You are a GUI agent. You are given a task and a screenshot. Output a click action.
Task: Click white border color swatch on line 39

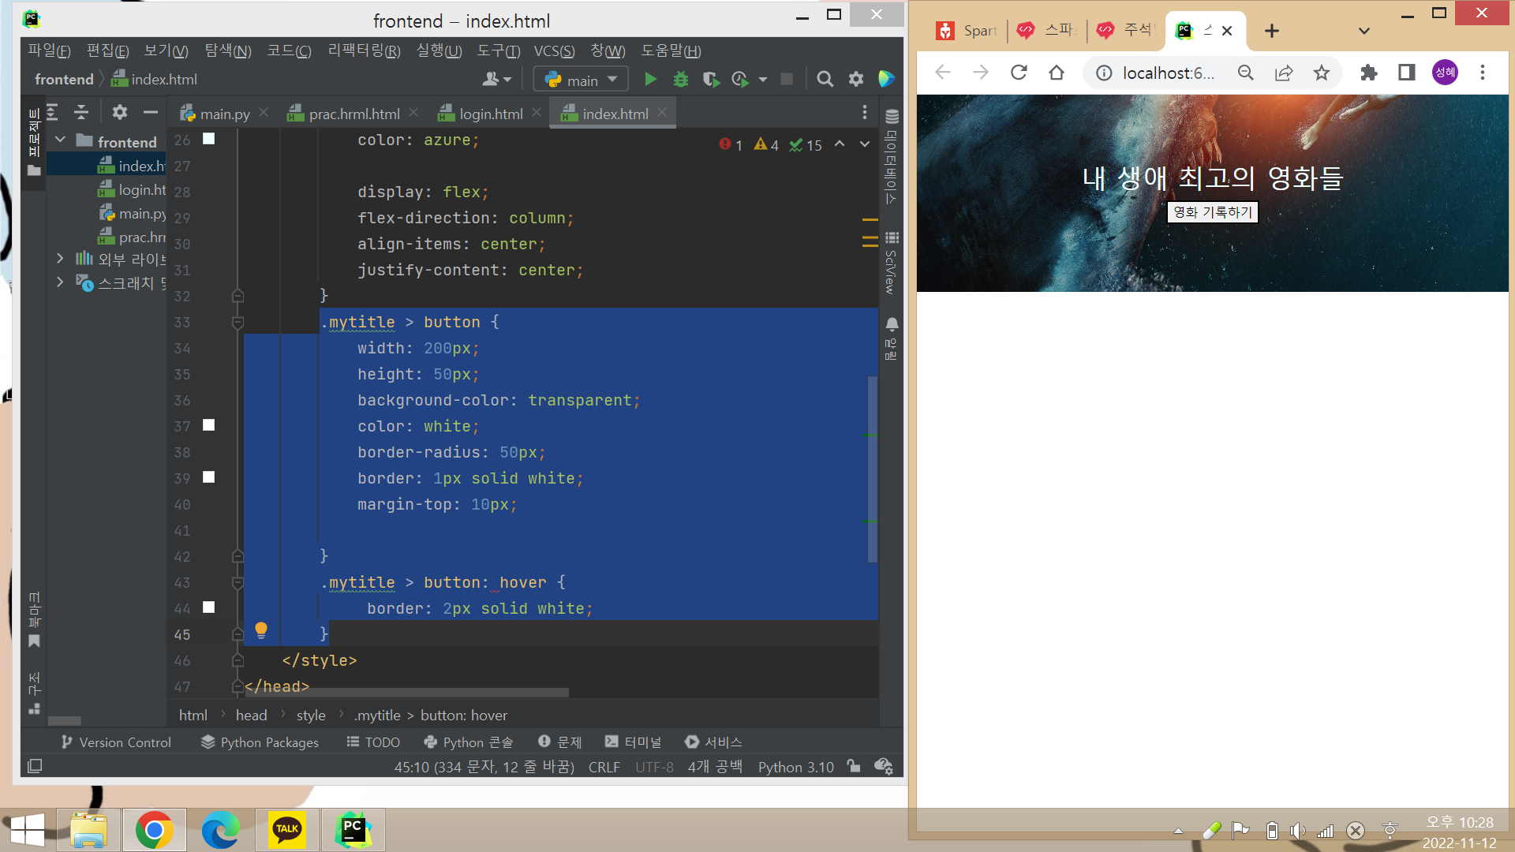click(208, 477)
